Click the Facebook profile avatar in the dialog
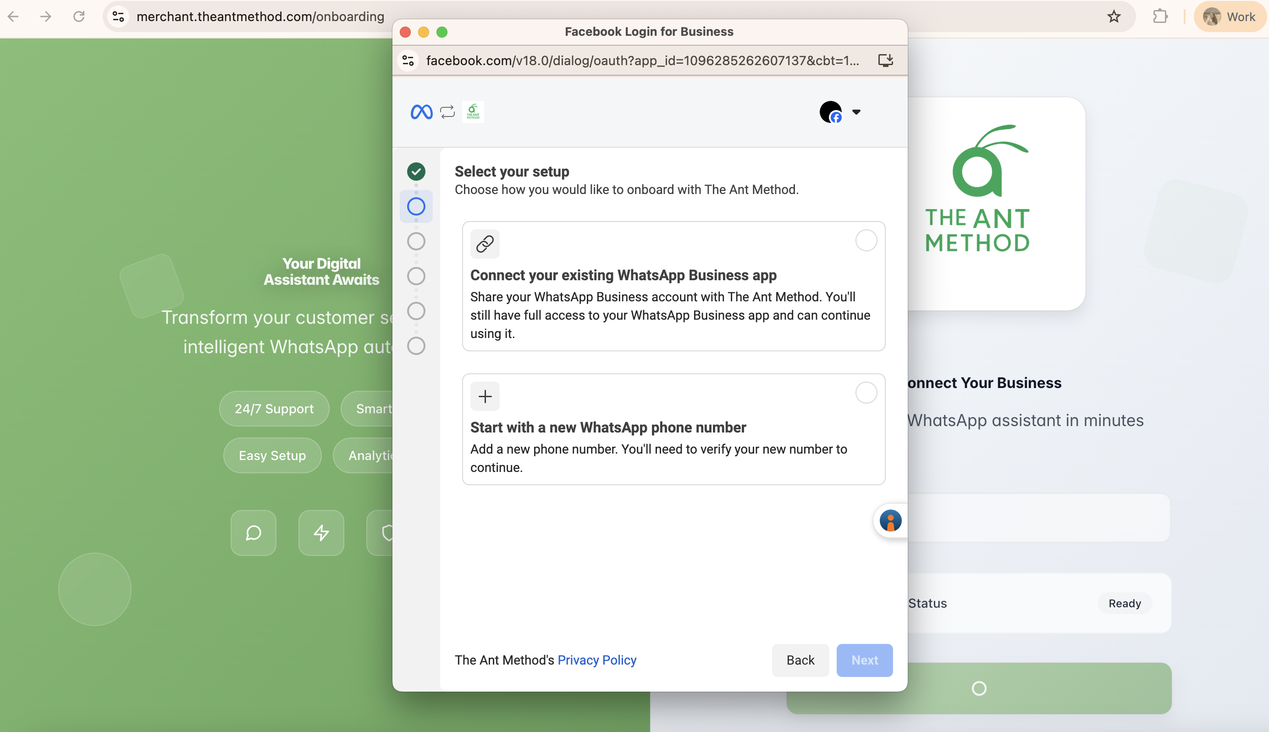Image resolution: width=1269 pixels, height=732 pixels. pos(830,111)
